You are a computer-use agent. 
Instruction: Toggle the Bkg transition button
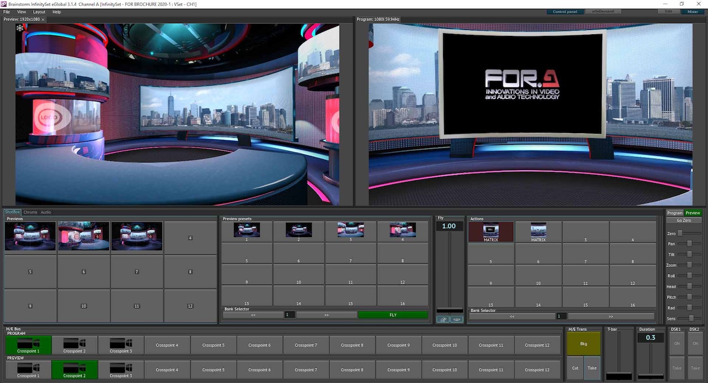584,344
